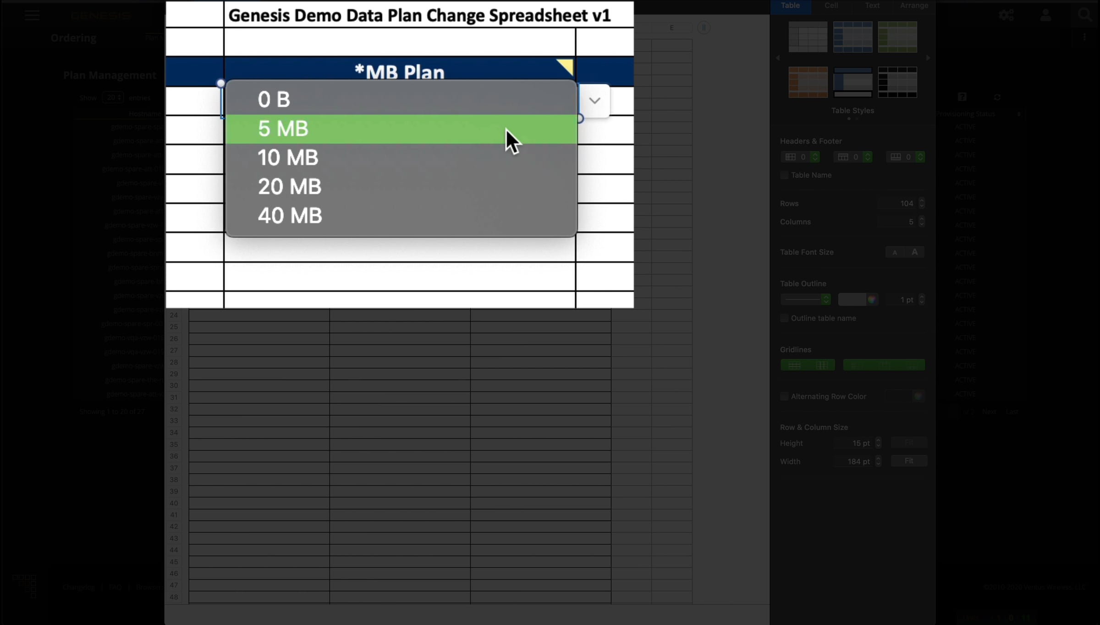
Task: Apply the blue table style thumbnail
Action: (852, 37)
